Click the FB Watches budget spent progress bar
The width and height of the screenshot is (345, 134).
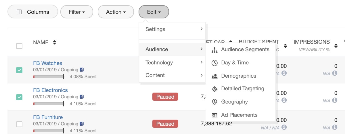[48, 77]
